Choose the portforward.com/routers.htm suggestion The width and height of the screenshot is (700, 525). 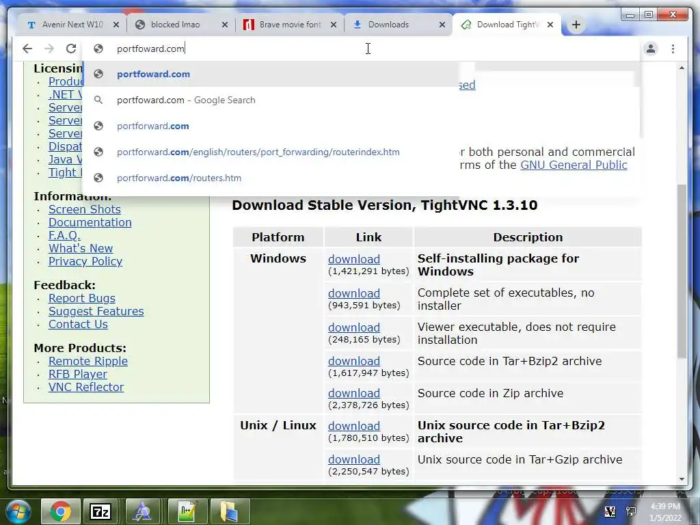tap(271, 178)
